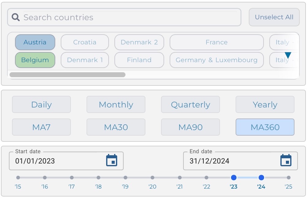Open the End date calendar picker
This screenshot has height=199, width=308.
tap(286, 160)
